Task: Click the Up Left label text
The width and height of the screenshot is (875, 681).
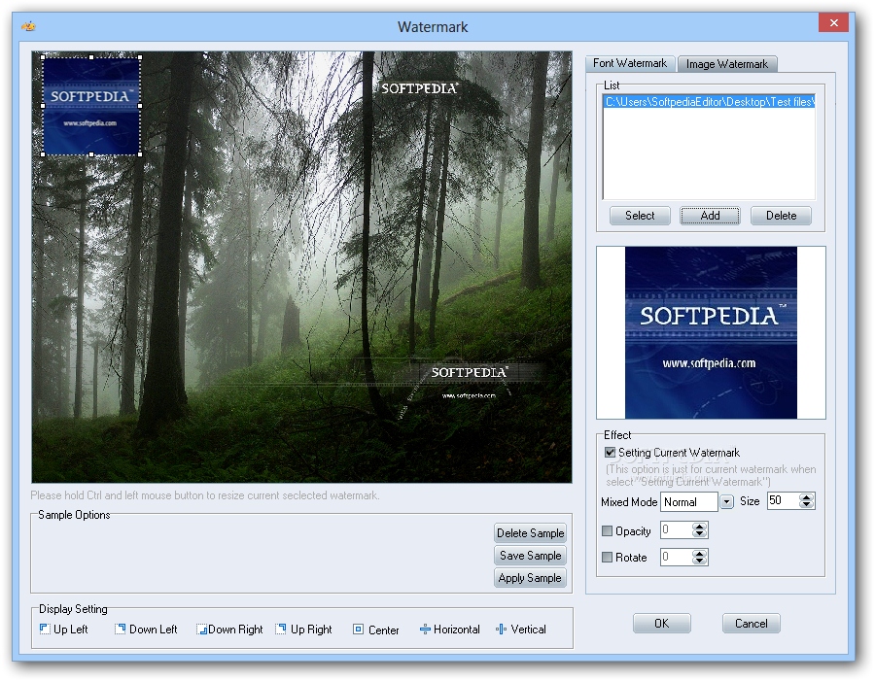Action: (70, 630)
